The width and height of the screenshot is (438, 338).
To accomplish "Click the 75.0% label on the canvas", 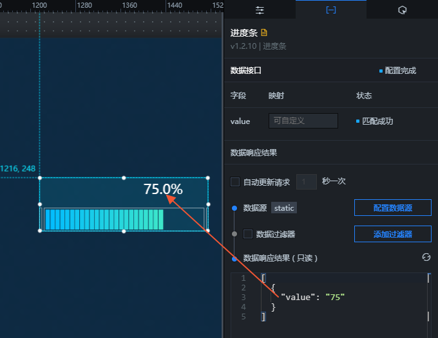I will (163, 189).
